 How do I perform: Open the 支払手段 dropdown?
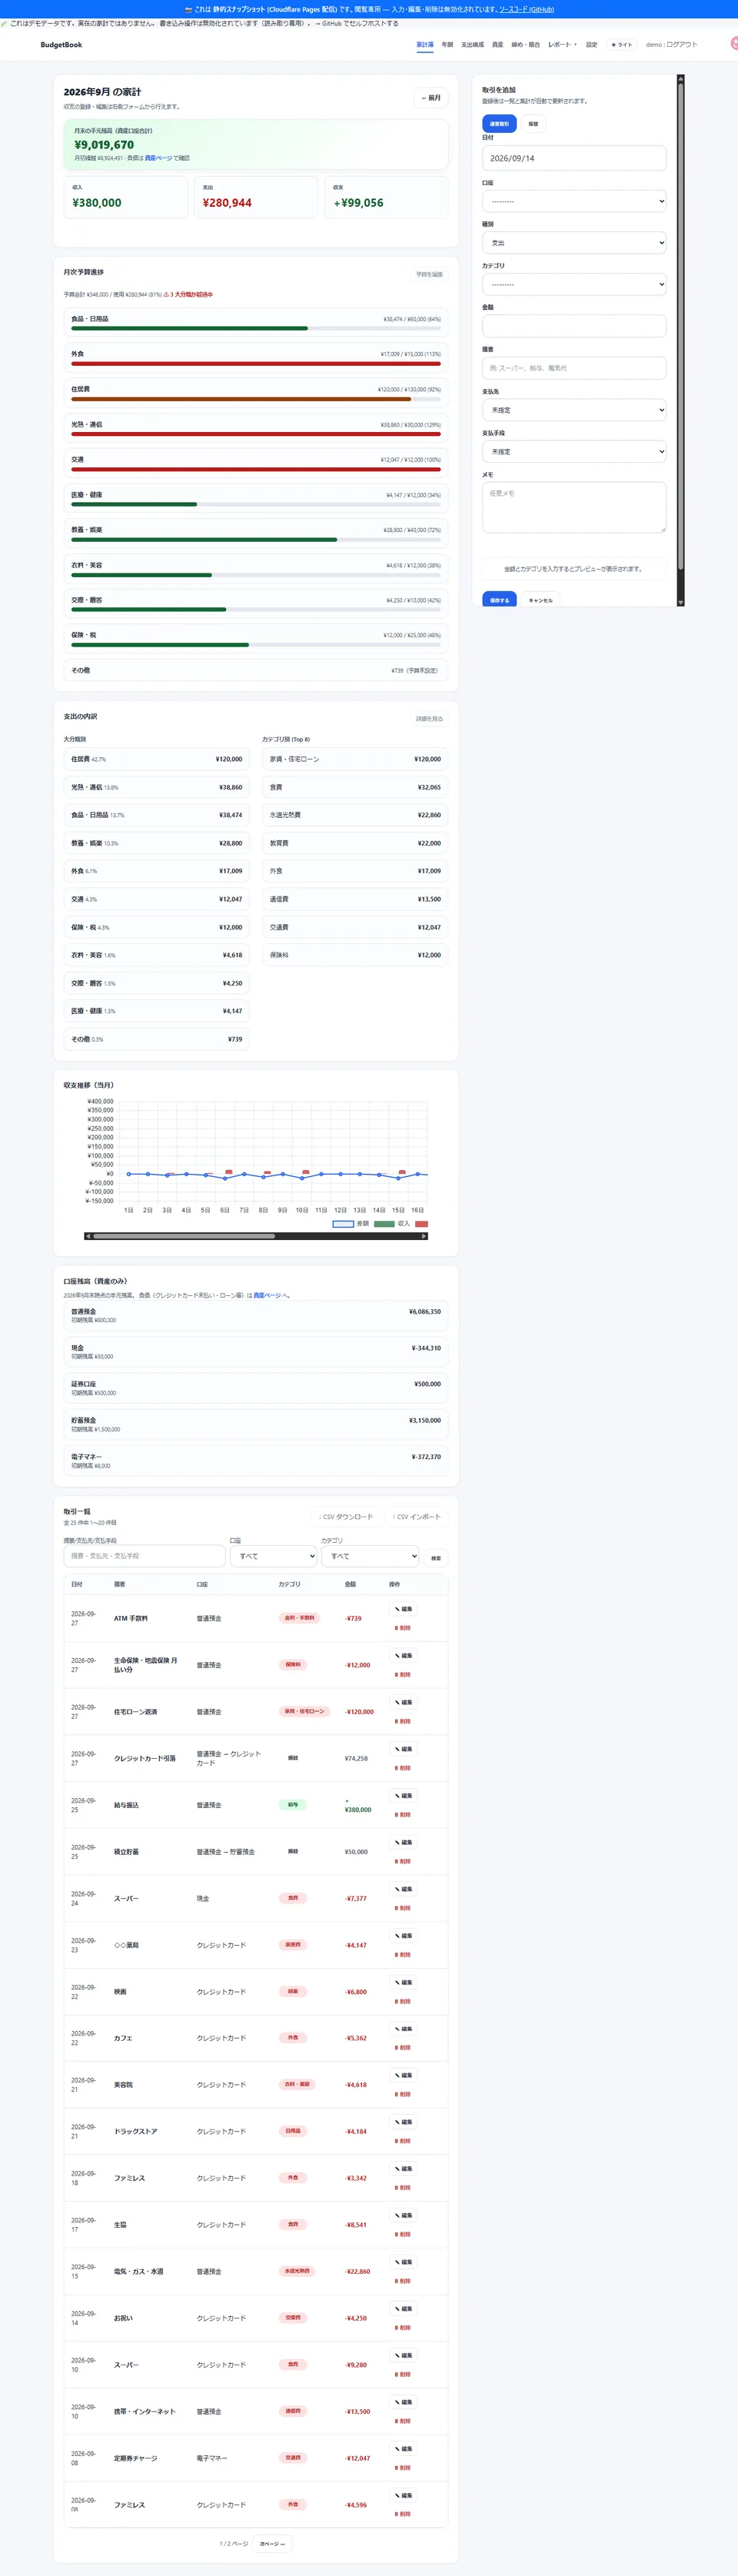[574, 452]
